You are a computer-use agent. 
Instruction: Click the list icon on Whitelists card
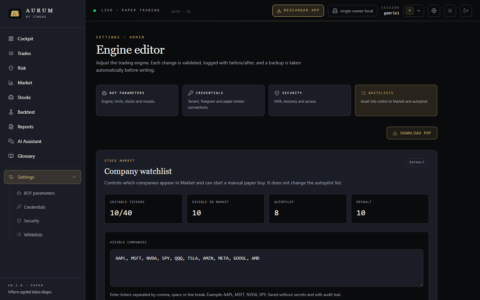pos(363,93)
